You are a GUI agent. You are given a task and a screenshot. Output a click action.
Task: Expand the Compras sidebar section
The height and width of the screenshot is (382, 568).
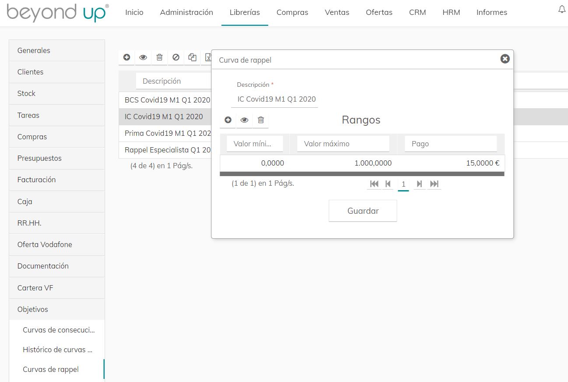pos(57,137)
